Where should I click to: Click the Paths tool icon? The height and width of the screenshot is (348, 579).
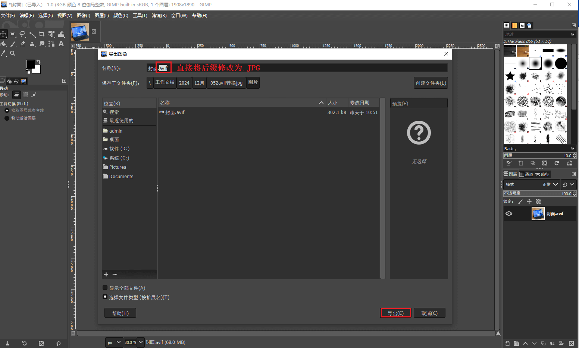pyautogui.click(x=51, y=44)
